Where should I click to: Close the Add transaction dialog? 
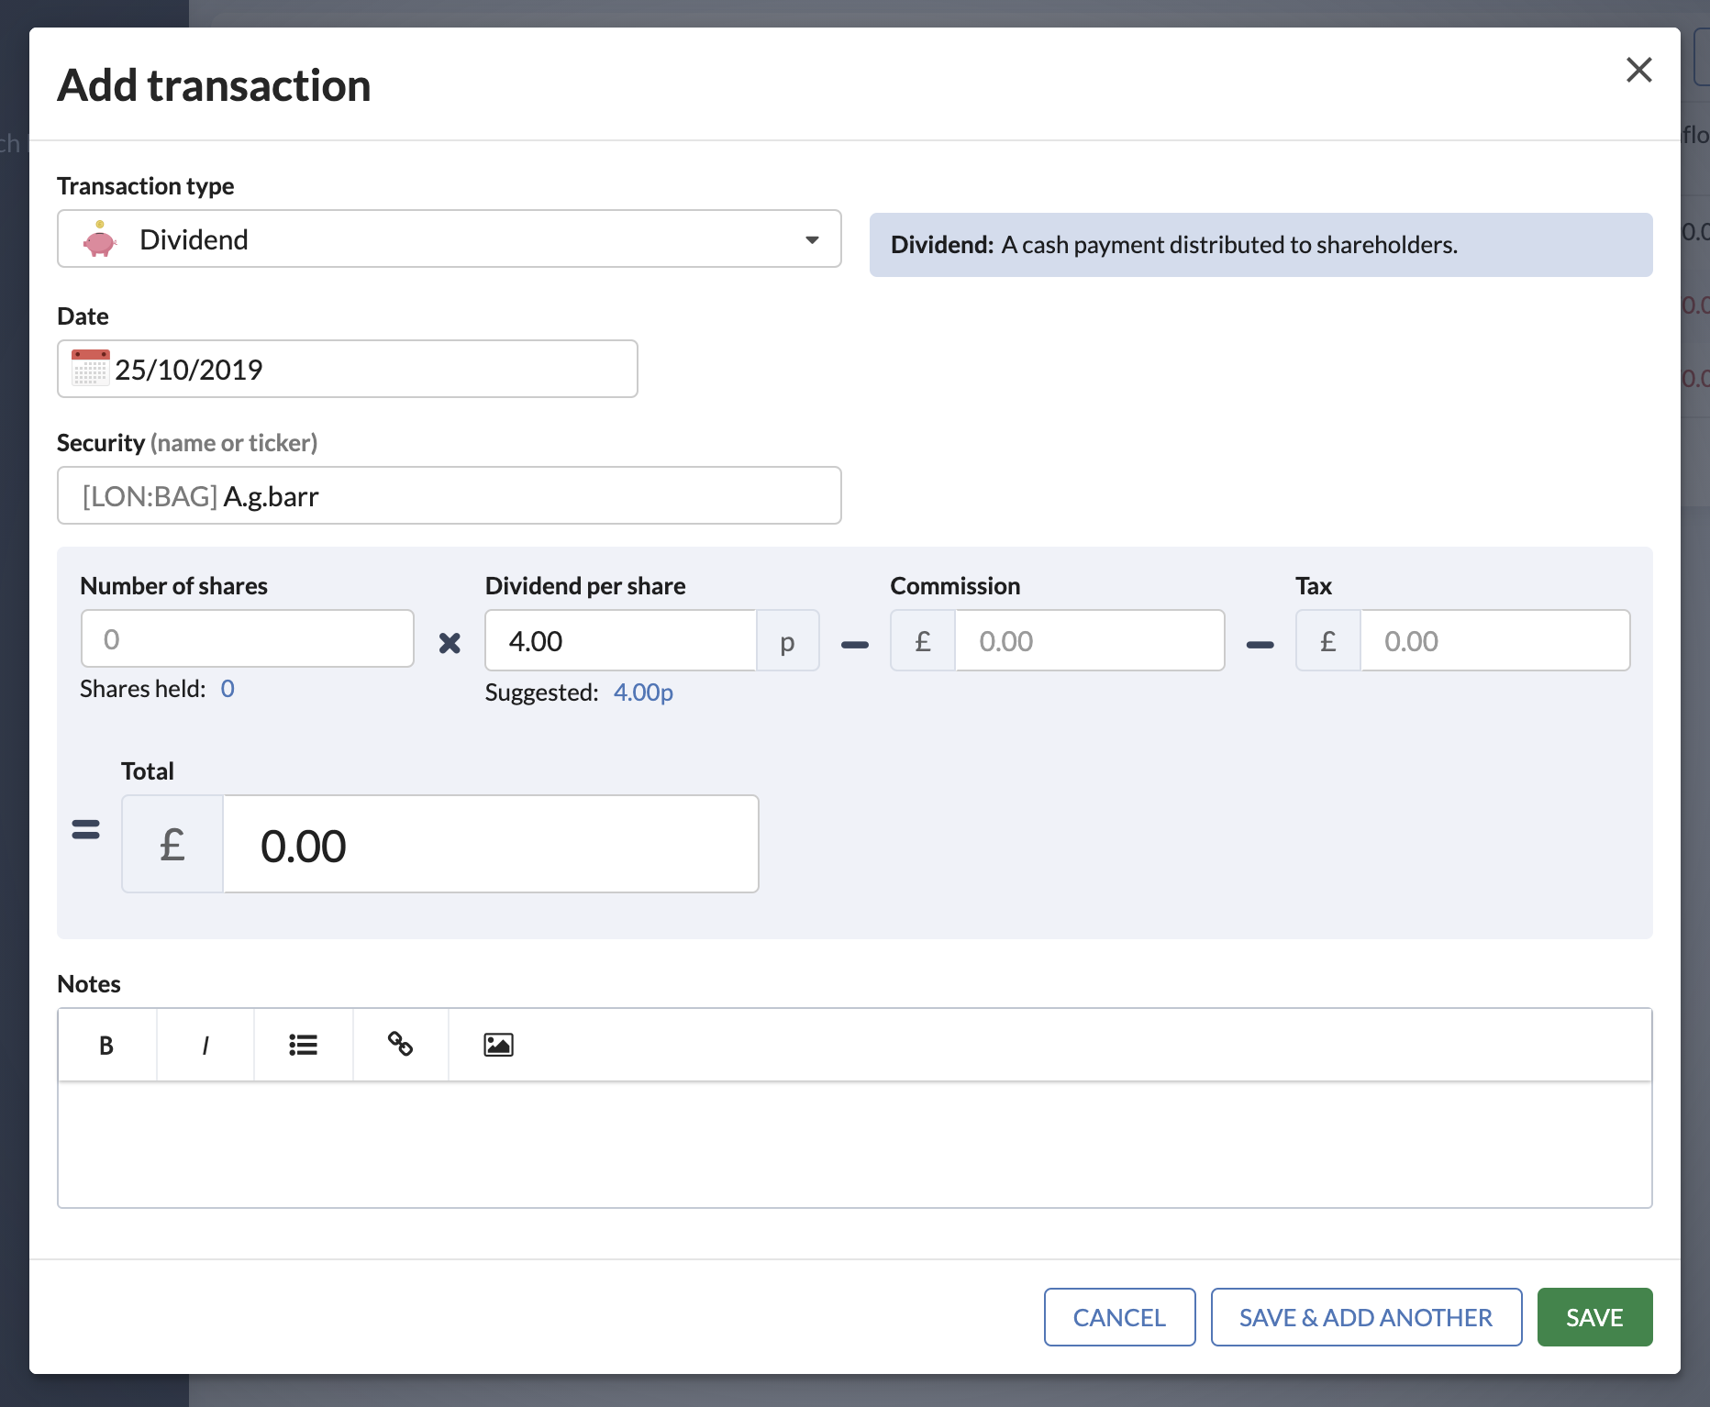pyautogui.click(x=1638, y=70)
